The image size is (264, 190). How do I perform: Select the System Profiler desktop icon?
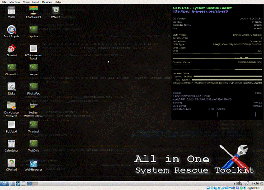coord(33,109)
